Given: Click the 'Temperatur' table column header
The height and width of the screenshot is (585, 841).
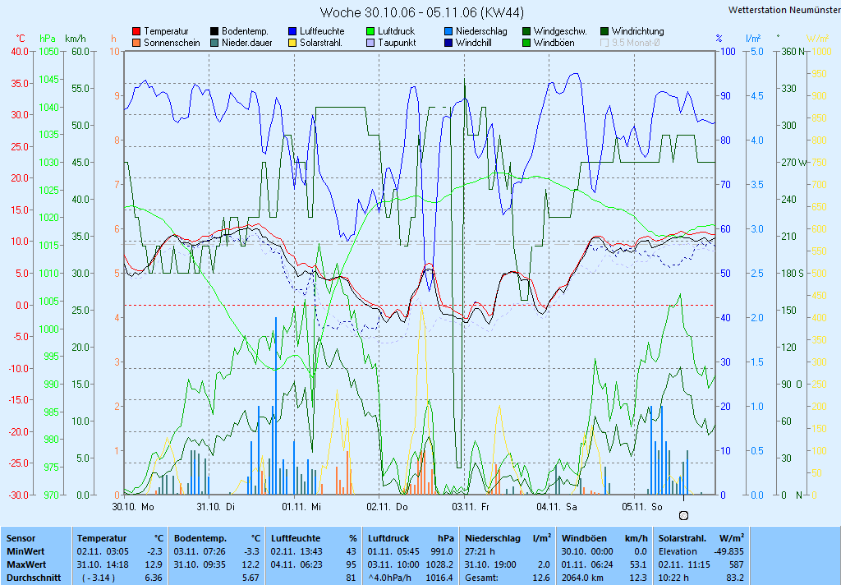Looking at the screenshot, I should pos(102,538).
